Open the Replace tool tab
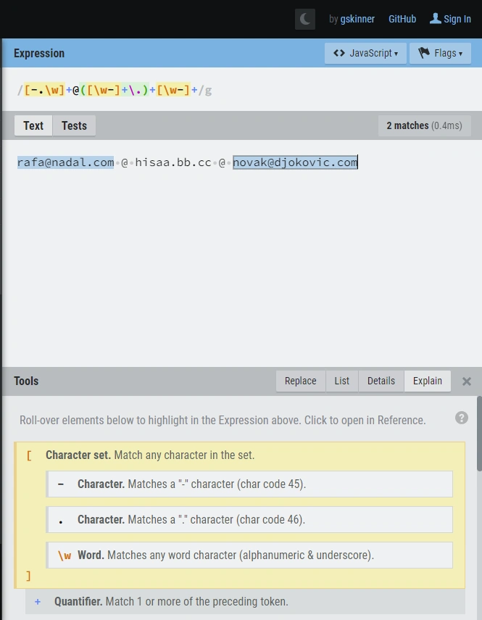Screen dimensions: 482x620 300,381
